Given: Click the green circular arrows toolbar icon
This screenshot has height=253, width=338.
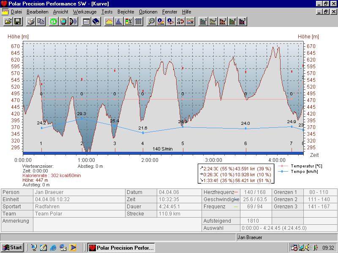Looking at the screenshot, I should (x=54, y=21).
